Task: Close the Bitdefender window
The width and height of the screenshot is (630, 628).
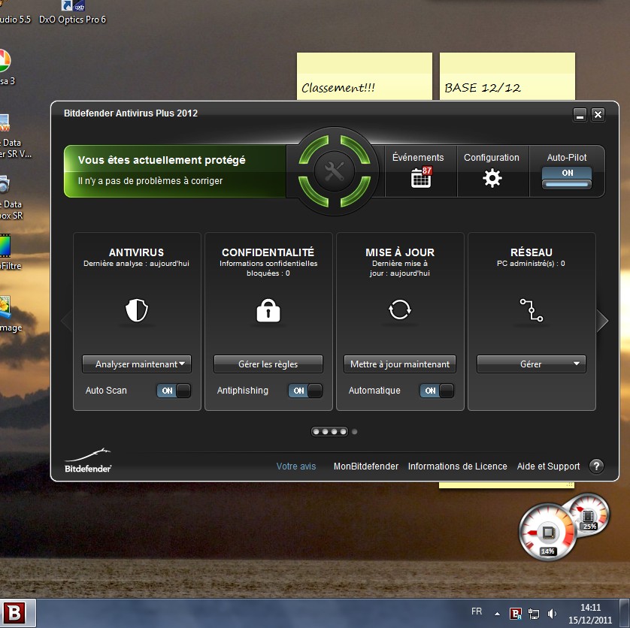Action: 598,115
